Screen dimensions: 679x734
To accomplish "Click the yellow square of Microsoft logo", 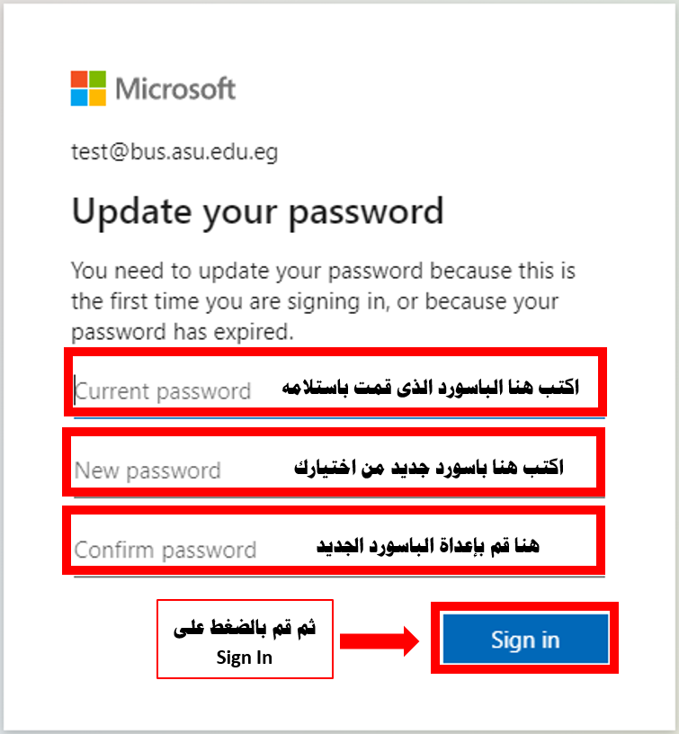I will tap(97, 97).
